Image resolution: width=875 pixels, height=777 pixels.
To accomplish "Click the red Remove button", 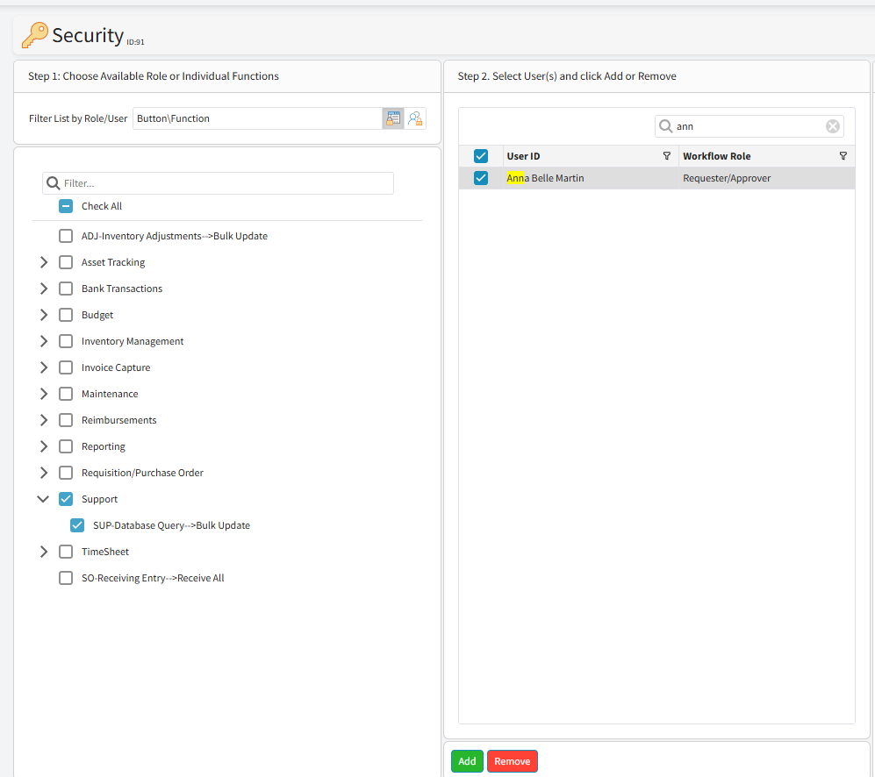I will pos(512,761).
